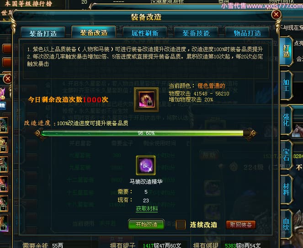Image resolution: width=303 pixels, height=248 pixels.
Task: Switch to the 装备技能 tab
Action: (x=196, y=33)
